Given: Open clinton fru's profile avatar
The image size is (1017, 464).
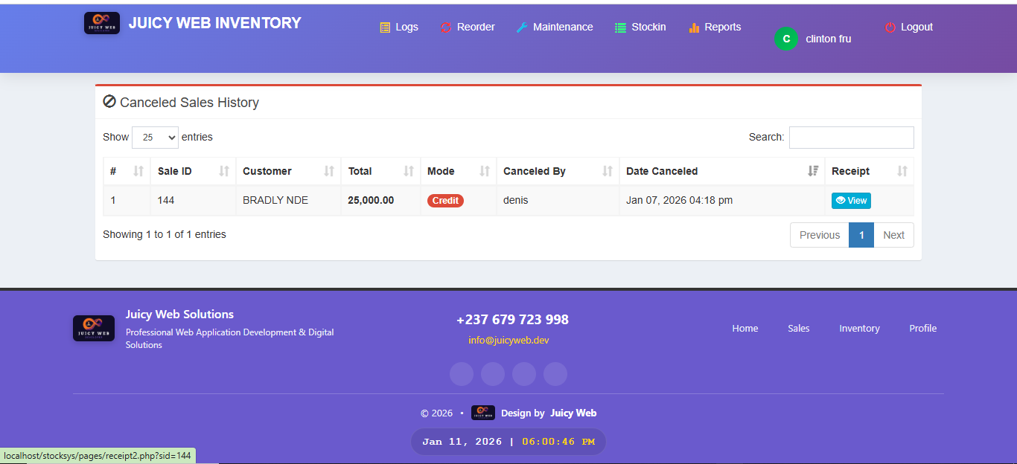Looking at the screenshot, I should [786, 38].
